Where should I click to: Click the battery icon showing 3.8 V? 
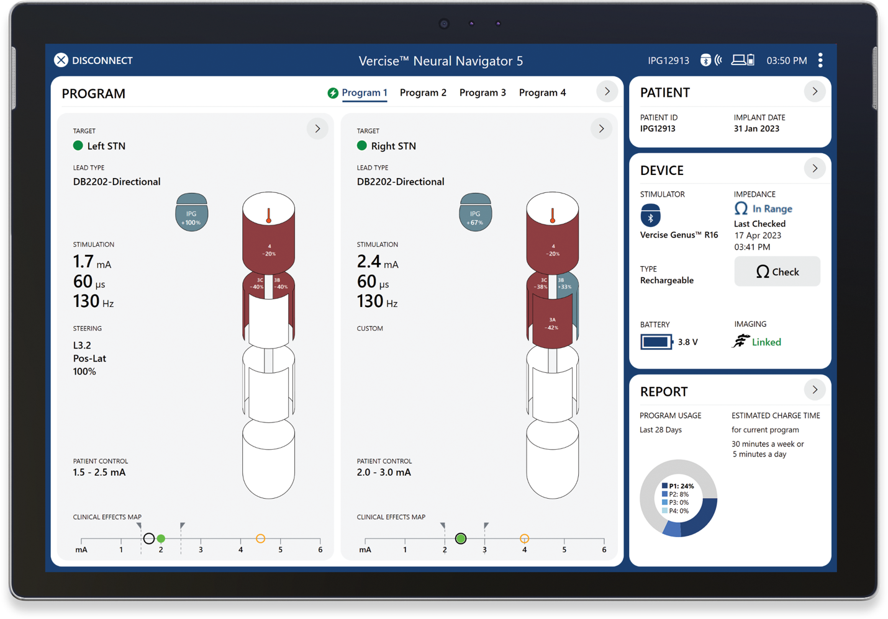click(655, 342)
